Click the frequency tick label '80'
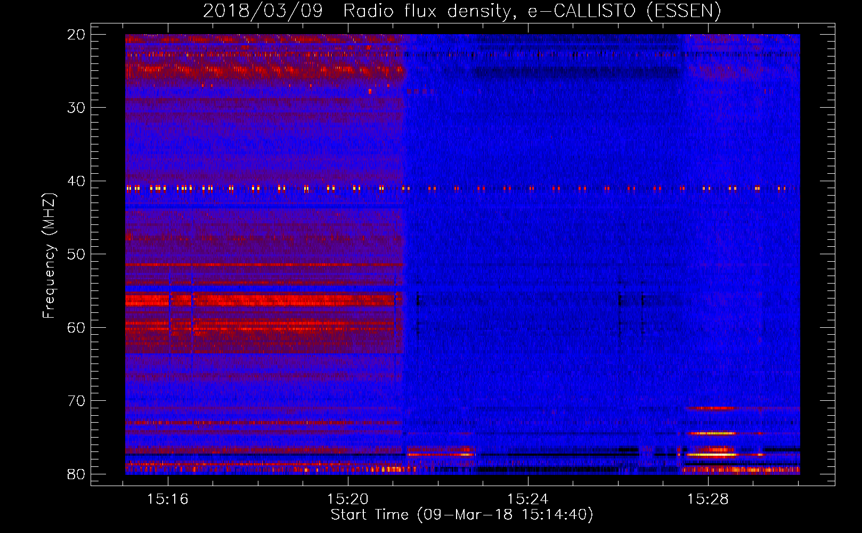The image size is (862, 533). pos(77,474)
